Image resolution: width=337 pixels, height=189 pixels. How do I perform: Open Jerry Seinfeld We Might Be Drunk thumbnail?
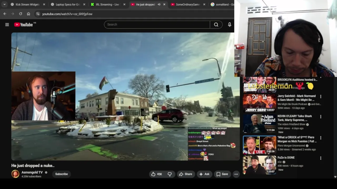coord(259,103)
